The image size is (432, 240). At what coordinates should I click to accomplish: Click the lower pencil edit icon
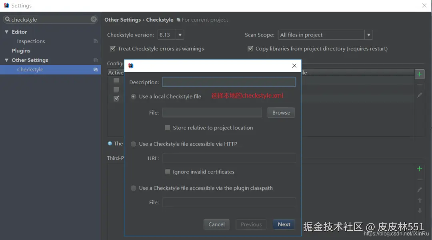click(419, 190)
